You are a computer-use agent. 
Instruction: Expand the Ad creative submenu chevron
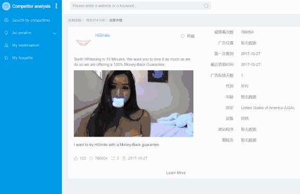[55, 33]
